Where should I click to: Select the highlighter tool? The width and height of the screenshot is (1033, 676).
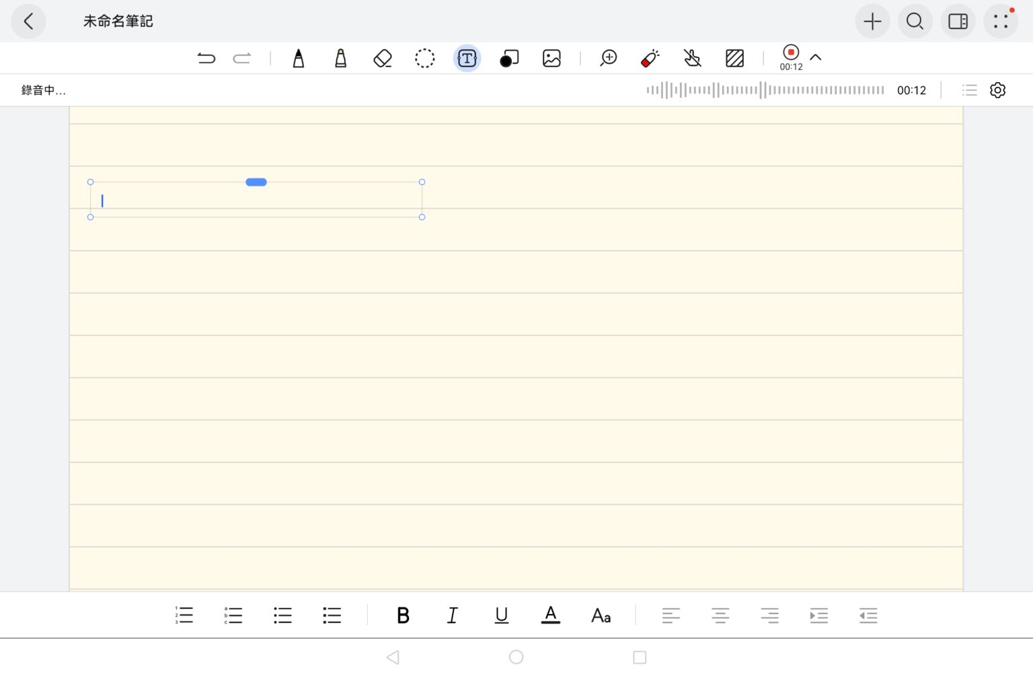[x=341, y=59]
